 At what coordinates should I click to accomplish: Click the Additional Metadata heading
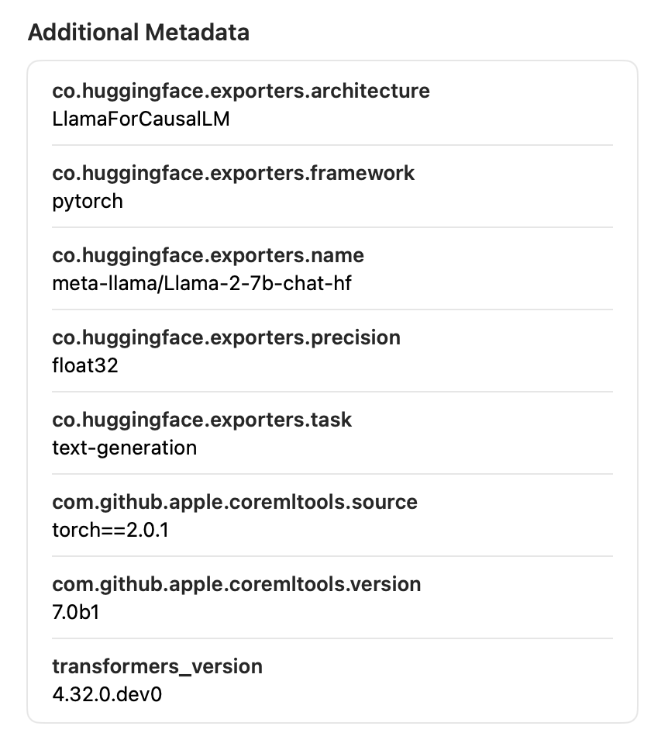click(x=139, y=33)
